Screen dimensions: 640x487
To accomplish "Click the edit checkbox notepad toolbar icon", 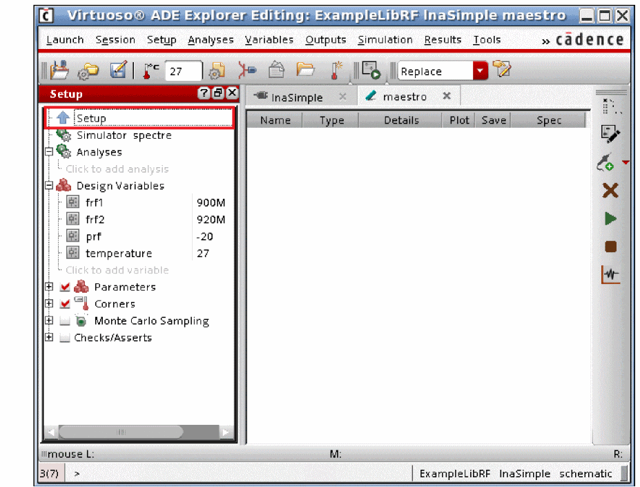I will coord(118,70).
